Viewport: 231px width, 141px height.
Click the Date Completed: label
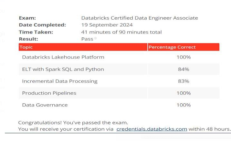click(x=42, y=25)
